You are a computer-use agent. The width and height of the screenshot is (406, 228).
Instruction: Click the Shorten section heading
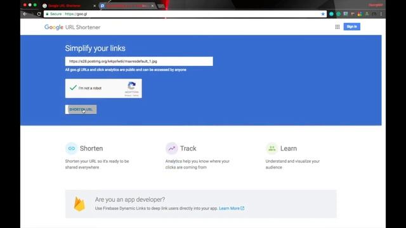pos(91,148)
